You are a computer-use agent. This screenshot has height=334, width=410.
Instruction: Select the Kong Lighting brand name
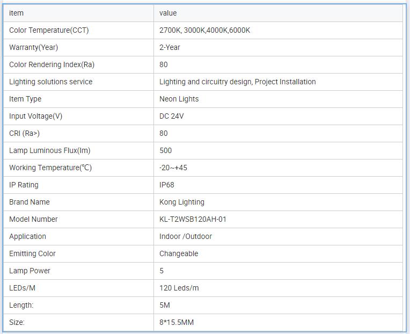pyautogui.click(x=181, y=202)
